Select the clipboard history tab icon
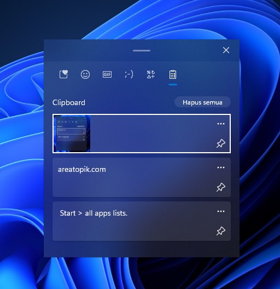The width and height of the screenshot is (280, 289). coord(173,74)
